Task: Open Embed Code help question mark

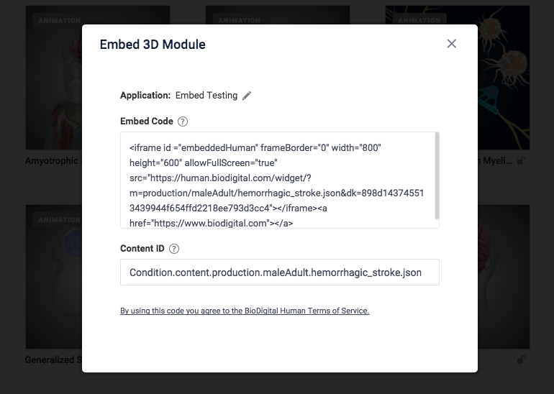Action: click(x=183, y=122)
